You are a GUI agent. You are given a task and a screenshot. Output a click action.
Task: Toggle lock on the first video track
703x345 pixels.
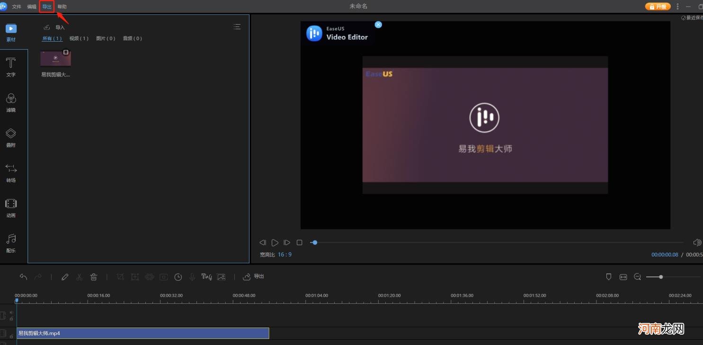click(11, 318)
